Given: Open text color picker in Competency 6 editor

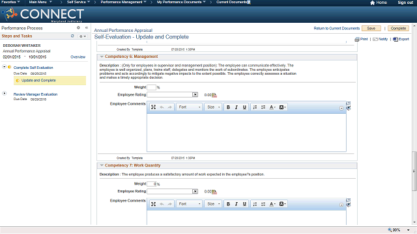Looking at the screenshot, I should [x=272, y=107].
